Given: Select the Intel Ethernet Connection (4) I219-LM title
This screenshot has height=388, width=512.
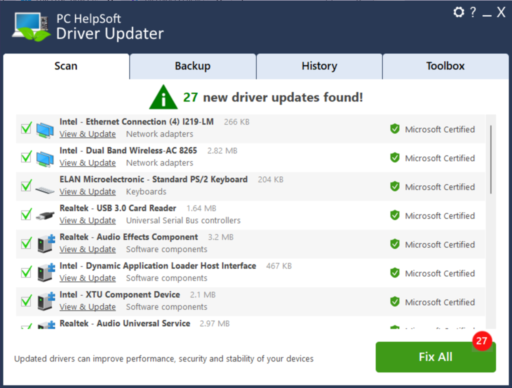Looking at the screenshot, I should 136,122.
